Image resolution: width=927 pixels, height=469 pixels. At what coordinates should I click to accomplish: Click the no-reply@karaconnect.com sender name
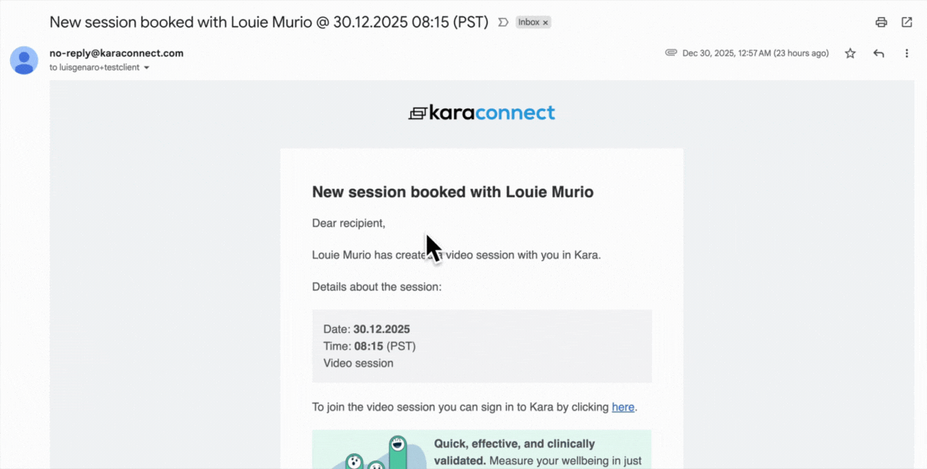116,53
